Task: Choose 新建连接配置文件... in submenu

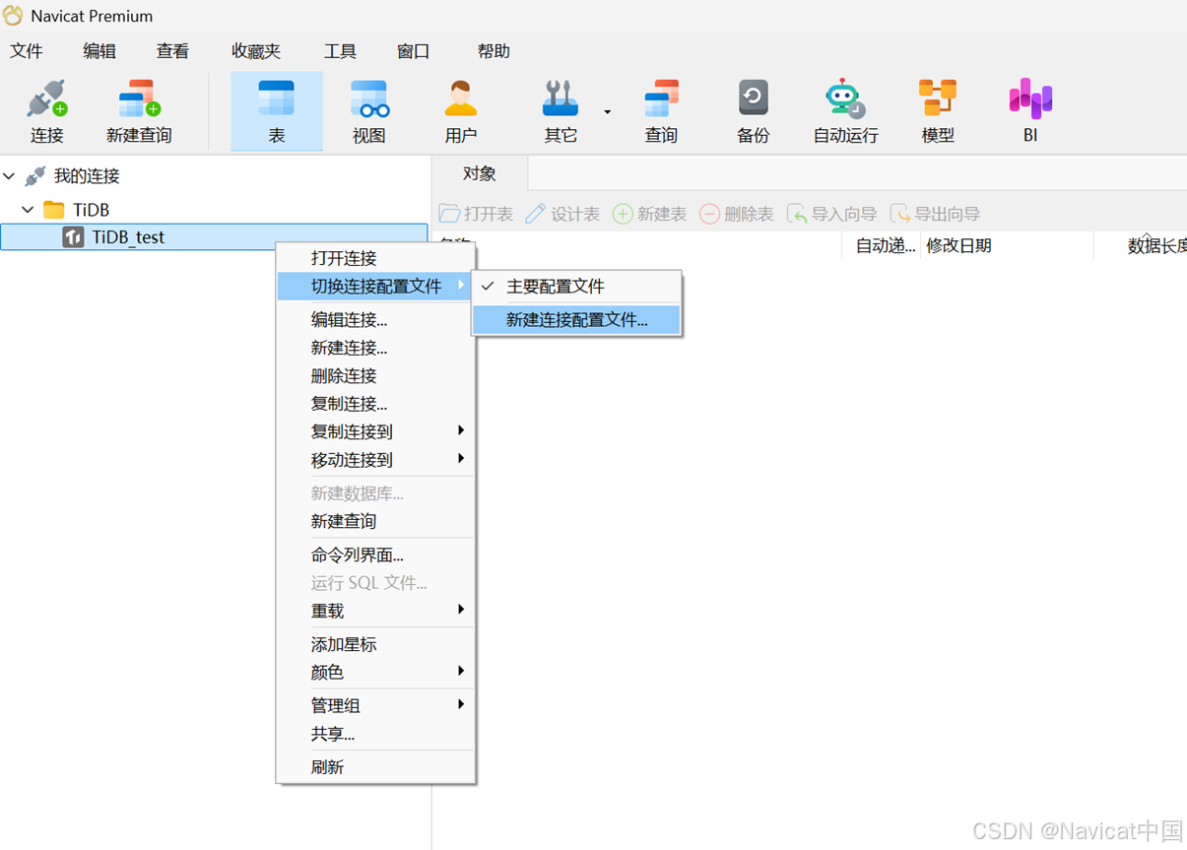Action: click(x=576, y=320)
